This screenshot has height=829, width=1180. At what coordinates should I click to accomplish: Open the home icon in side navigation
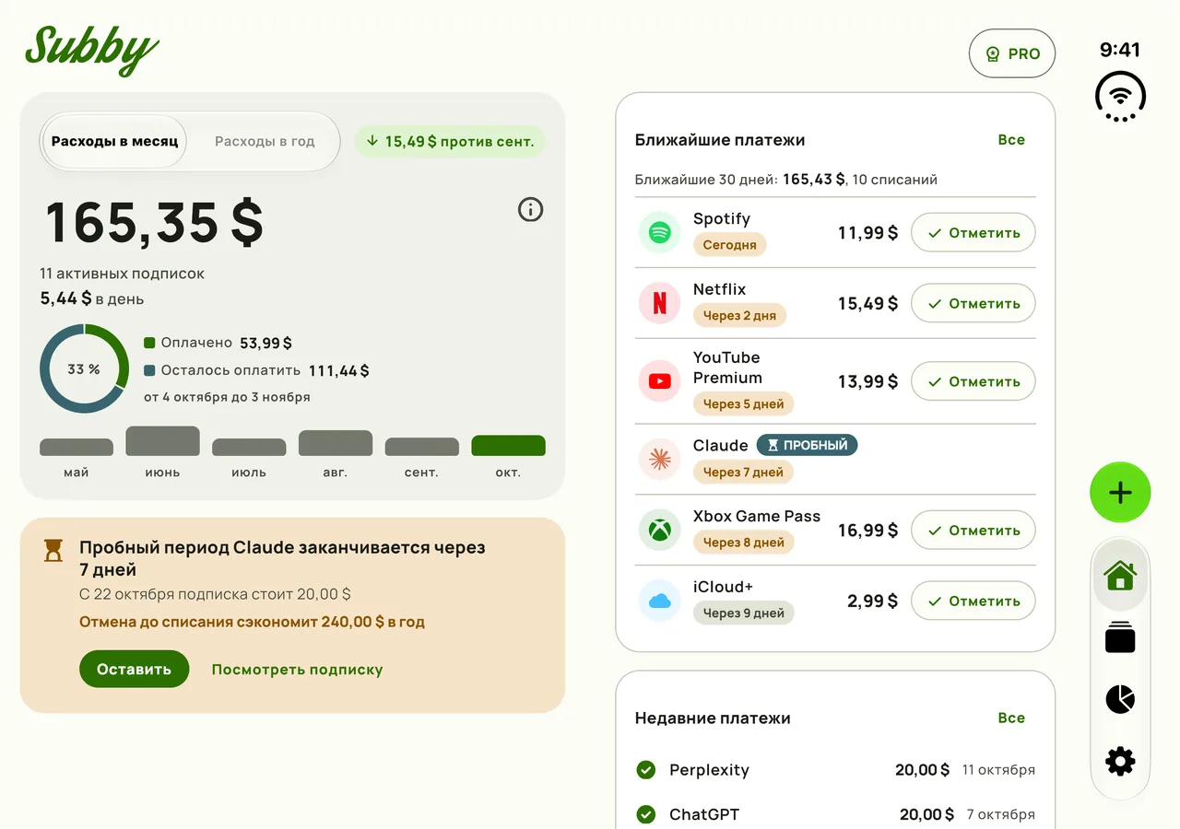pyautogui.click(x=1120, y=576)
